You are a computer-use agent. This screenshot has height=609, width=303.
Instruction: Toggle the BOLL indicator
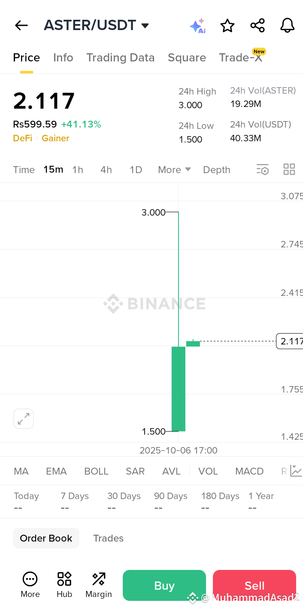coord(96,471)
